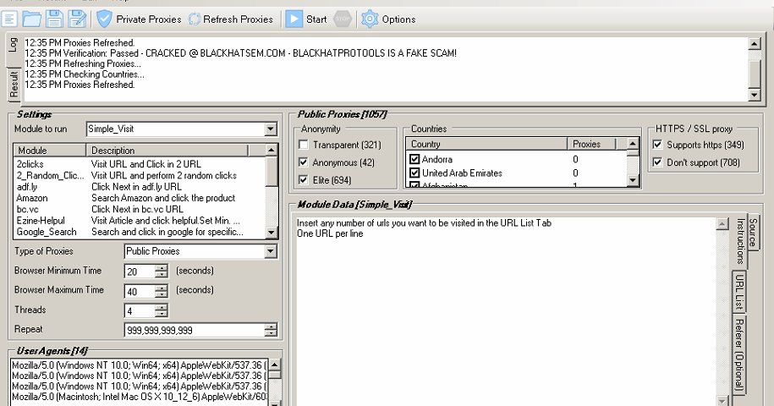774x406 pixels.
Task: Increase Browser Minimum Time with up arrow
Action: click(162, 268)
